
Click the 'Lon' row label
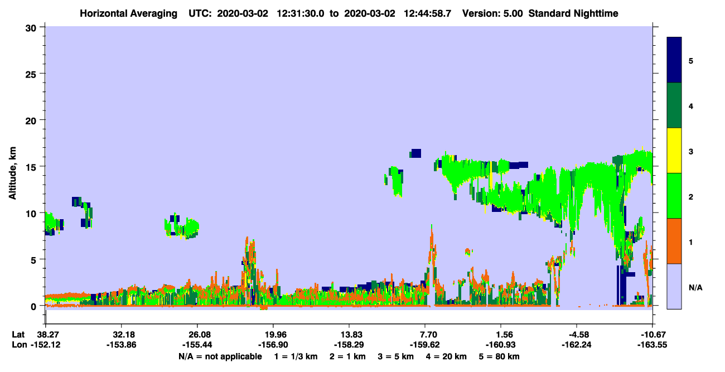[18, 345]
